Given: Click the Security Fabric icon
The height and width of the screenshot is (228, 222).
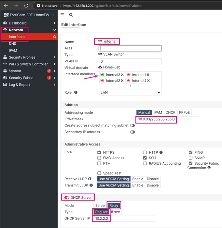Looking at the screenshot, I should click(5, 78).
